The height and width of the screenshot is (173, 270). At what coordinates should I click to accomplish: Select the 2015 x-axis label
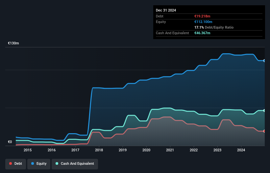tap(28, 150)
